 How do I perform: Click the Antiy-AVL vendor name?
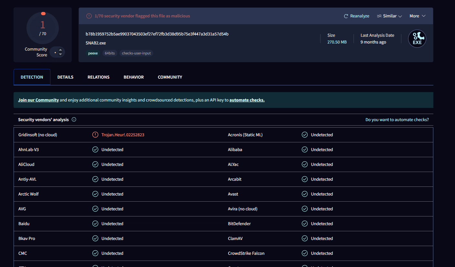(x=27, y=179)
